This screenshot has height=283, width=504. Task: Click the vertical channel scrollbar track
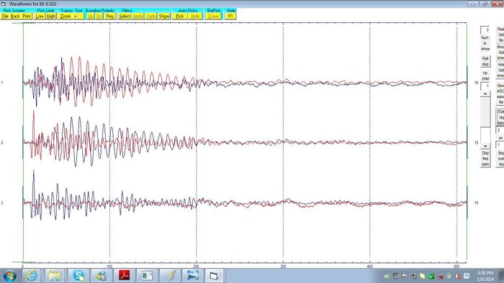pyautogui.click(x=485, y=120)
